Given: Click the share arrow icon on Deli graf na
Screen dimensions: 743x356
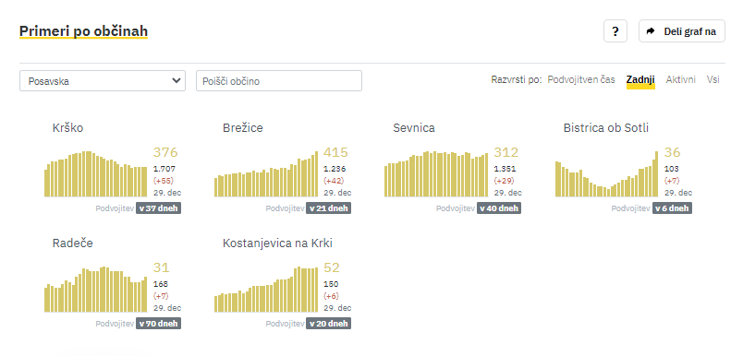Looking at the screenshot, I should (x=651, y=31).
